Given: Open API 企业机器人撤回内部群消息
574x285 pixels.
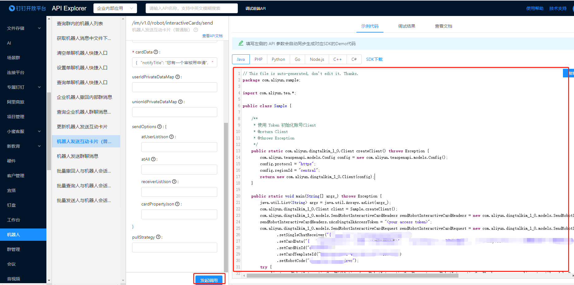Looking at the screenshot, I should point(86,97).
